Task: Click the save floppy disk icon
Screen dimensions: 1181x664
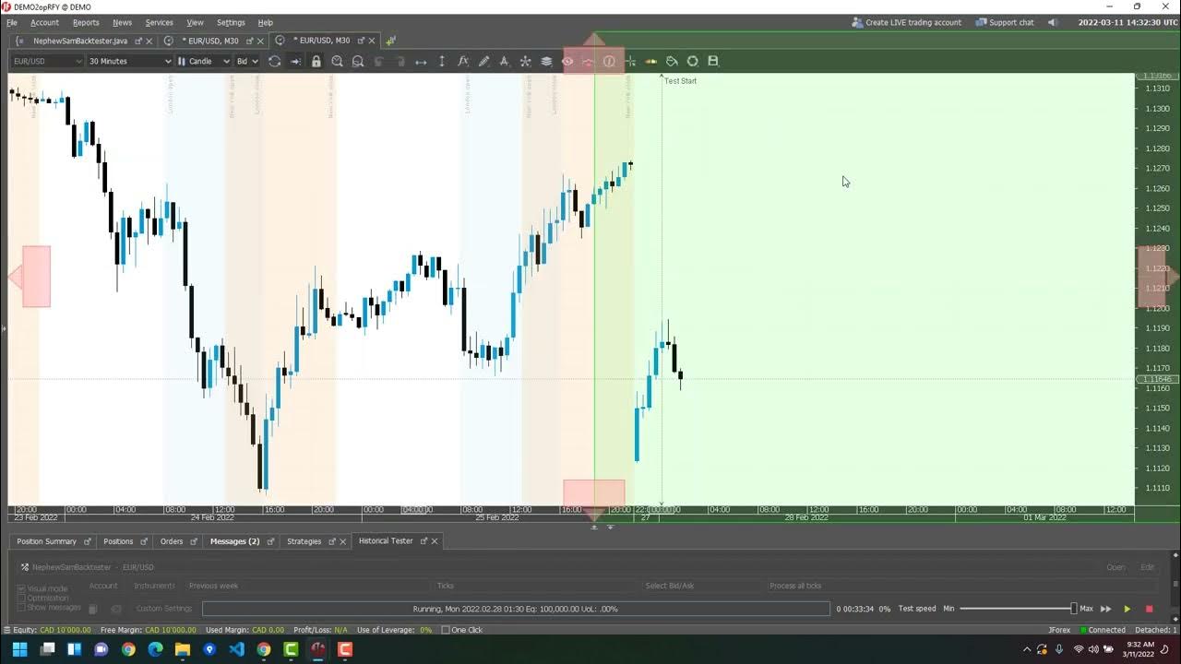Action: tap(712, 61)
